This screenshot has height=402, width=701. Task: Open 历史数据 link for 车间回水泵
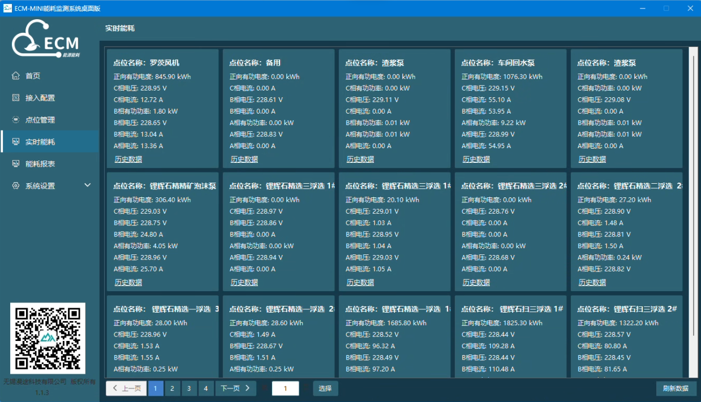click(x=476, y=159)
